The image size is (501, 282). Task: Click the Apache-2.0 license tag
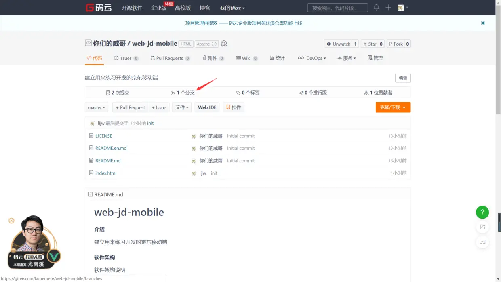207,44
